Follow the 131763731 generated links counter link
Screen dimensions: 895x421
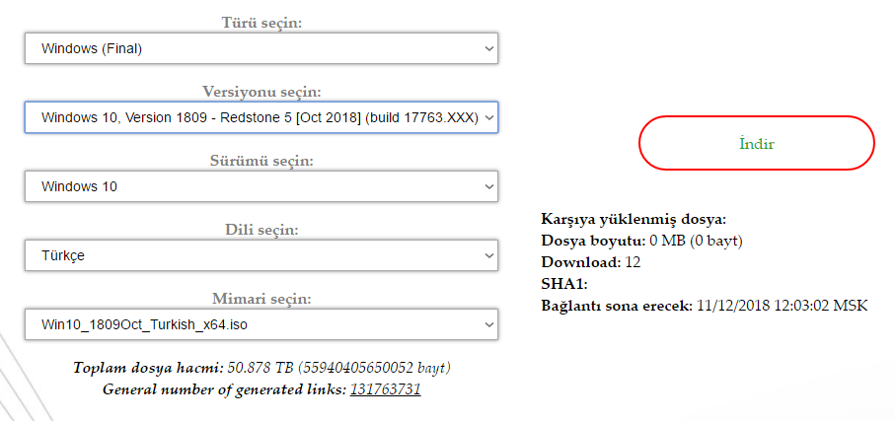385,389
